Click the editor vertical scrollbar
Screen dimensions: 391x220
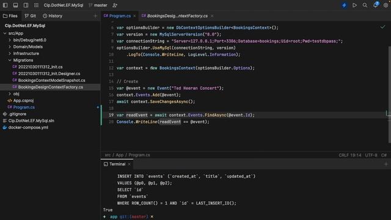390,95
